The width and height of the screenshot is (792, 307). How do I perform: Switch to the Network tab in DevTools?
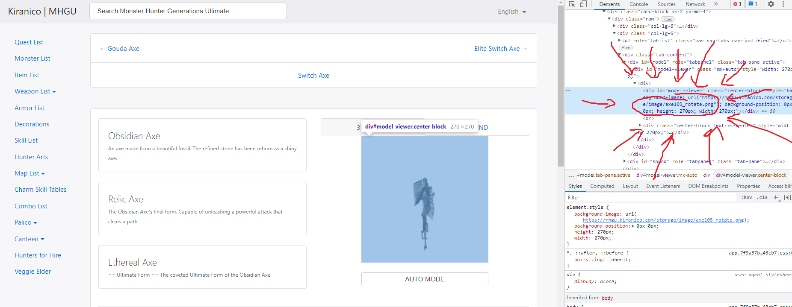[695, 4]
